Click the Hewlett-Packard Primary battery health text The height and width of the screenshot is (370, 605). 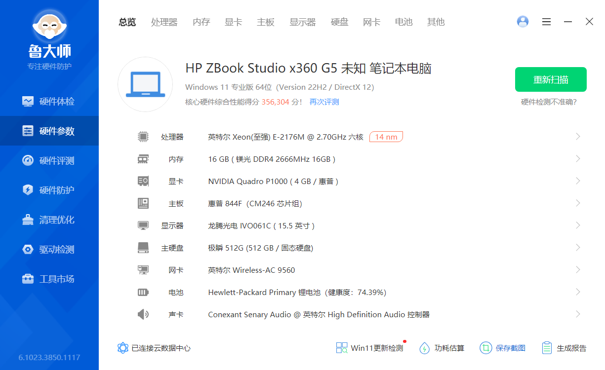pos(297,292)
